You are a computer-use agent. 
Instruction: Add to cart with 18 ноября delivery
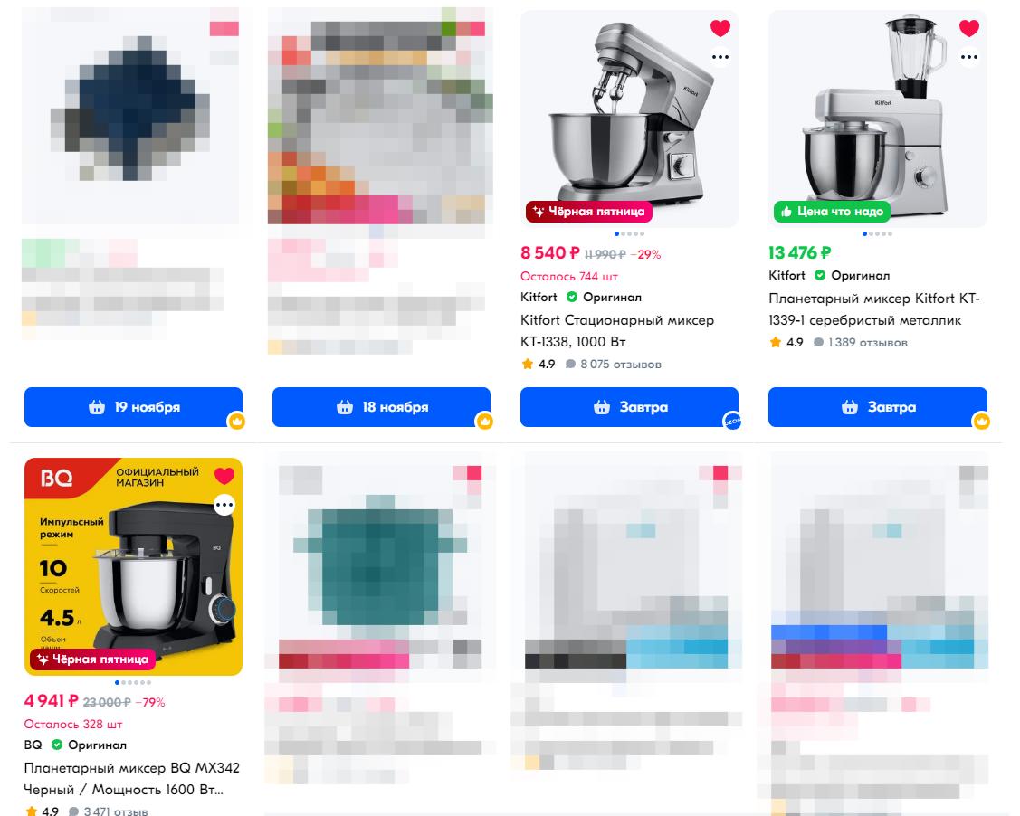(x=381, y=407)
